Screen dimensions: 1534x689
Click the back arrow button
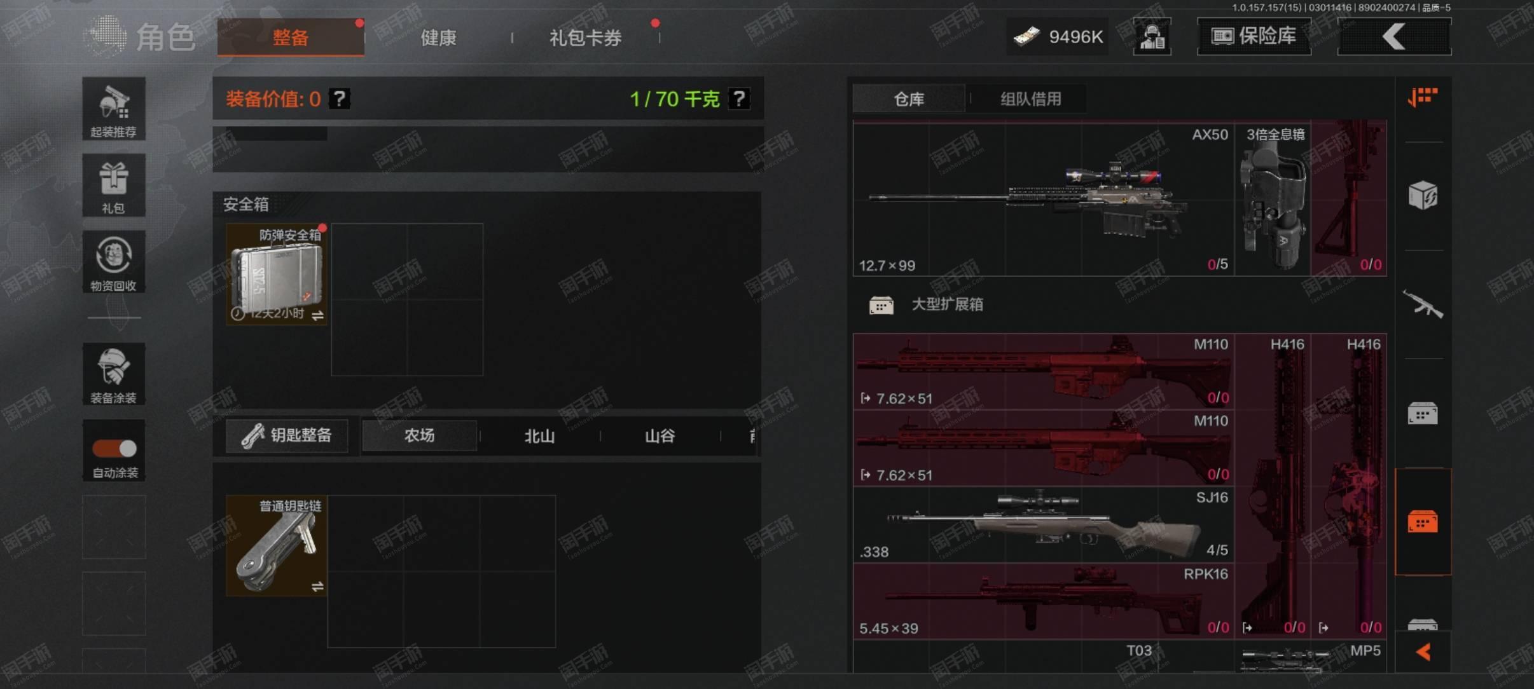[1394, 36]
